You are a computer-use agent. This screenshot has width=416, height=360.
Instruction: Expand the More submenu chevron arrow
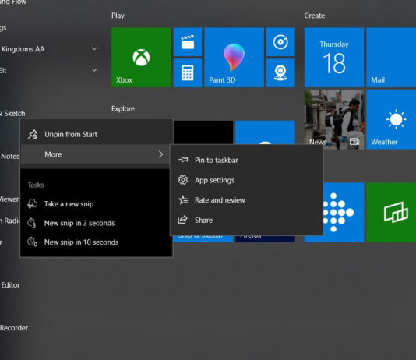(x=160, y=154)
